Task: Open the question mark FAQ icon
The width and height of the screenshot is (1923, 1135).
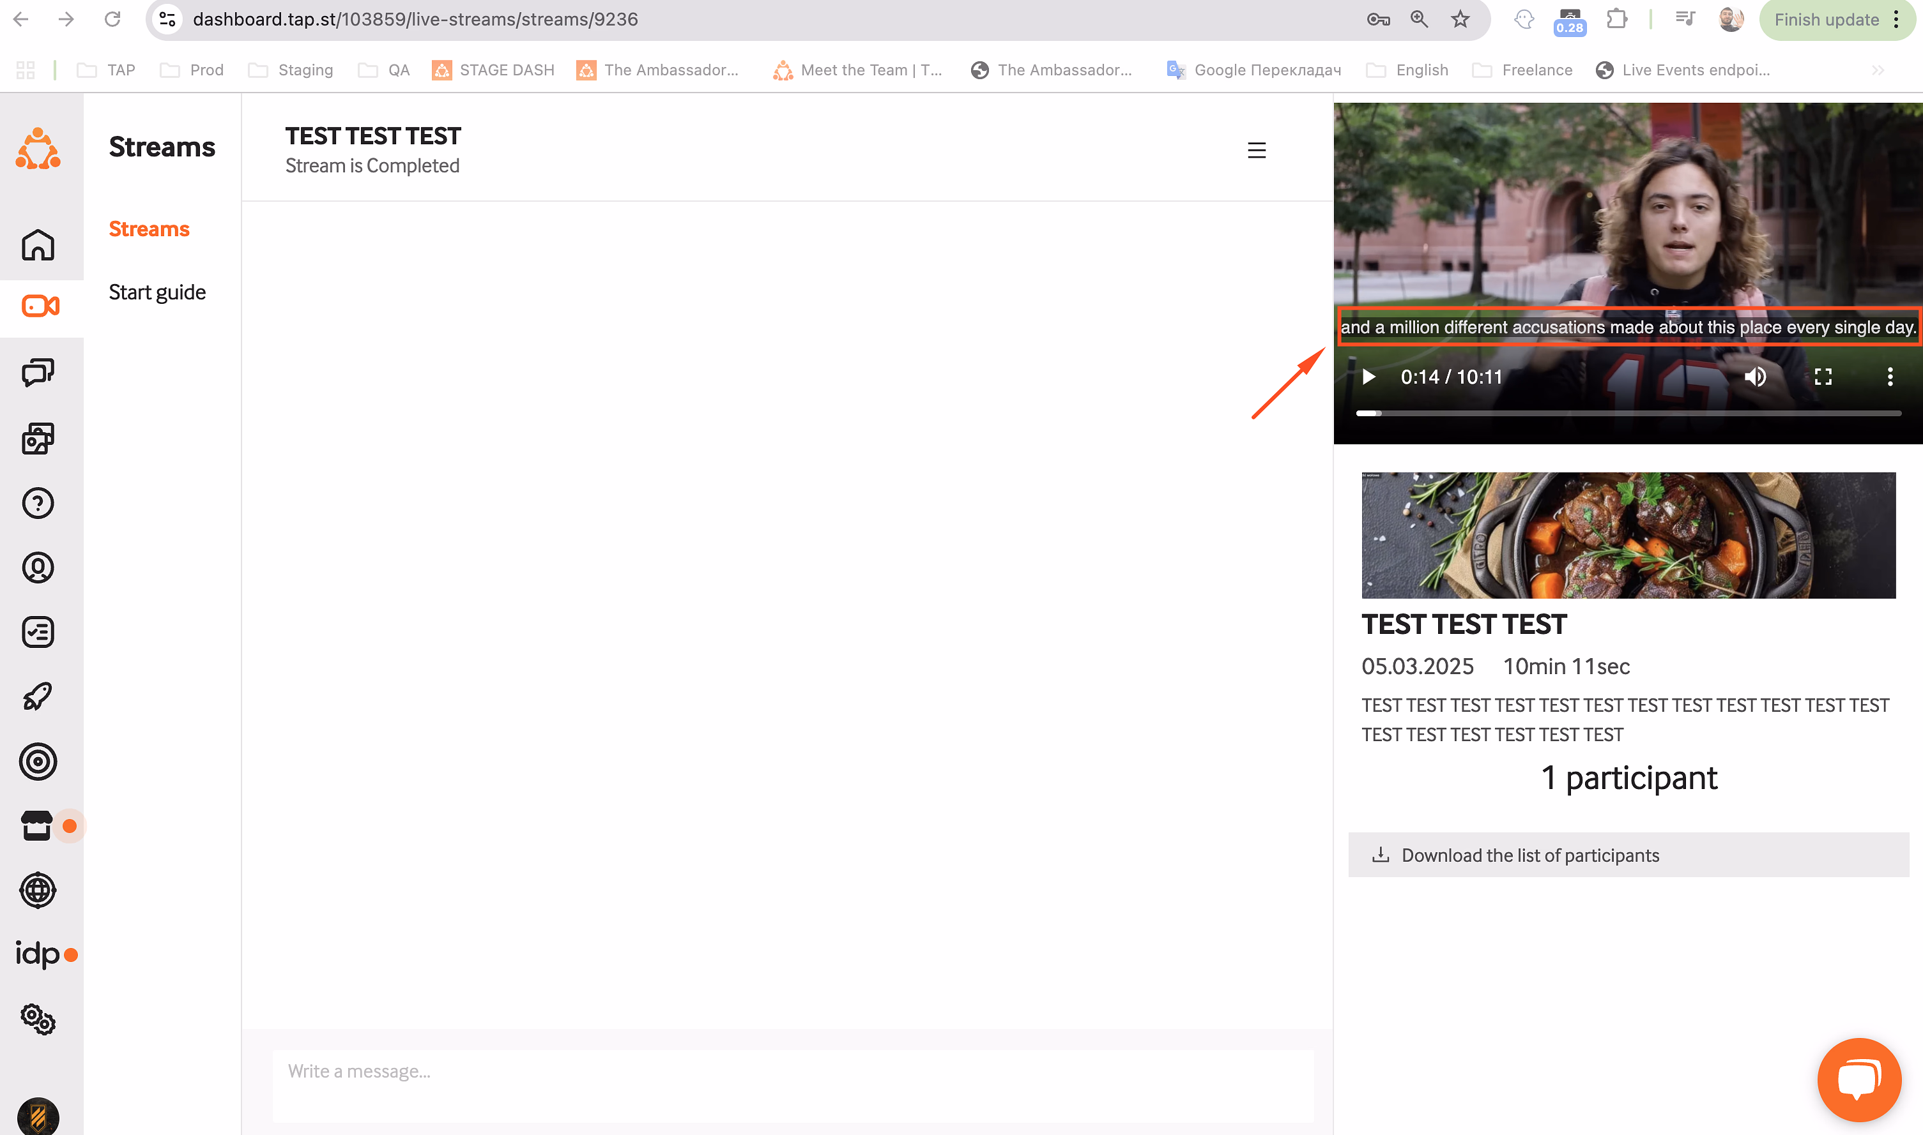Action: tap(38, 503)
